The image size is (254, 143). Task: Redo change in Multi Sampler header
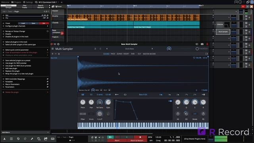[100, 49]
